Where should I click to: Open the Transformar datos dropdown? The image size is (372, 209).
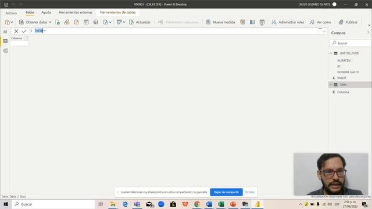(x=121, y=22)
